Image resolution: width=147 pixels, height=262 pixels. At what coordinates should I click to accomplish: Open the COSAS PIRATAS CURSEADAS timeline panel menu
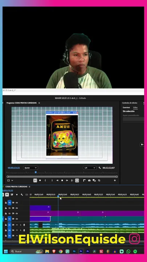(29, 187)
